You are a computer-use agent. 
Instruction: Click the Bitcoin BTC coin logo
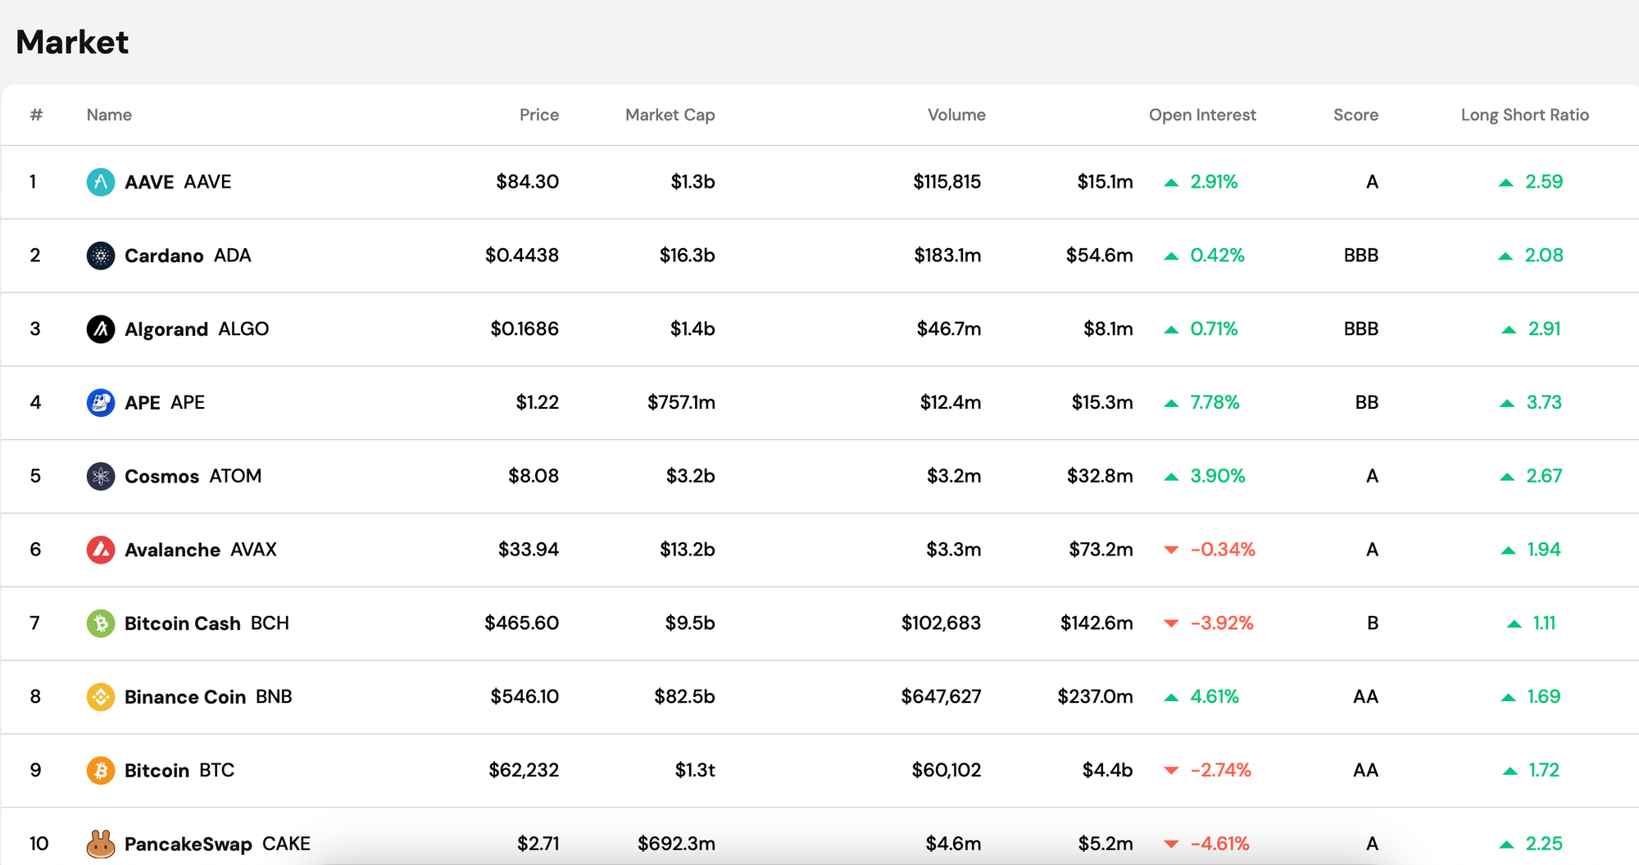[101, 771]
